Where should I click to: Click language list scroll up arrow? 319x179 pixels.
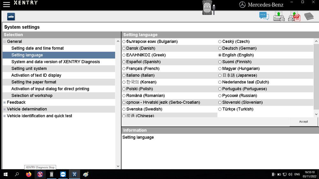316,41
